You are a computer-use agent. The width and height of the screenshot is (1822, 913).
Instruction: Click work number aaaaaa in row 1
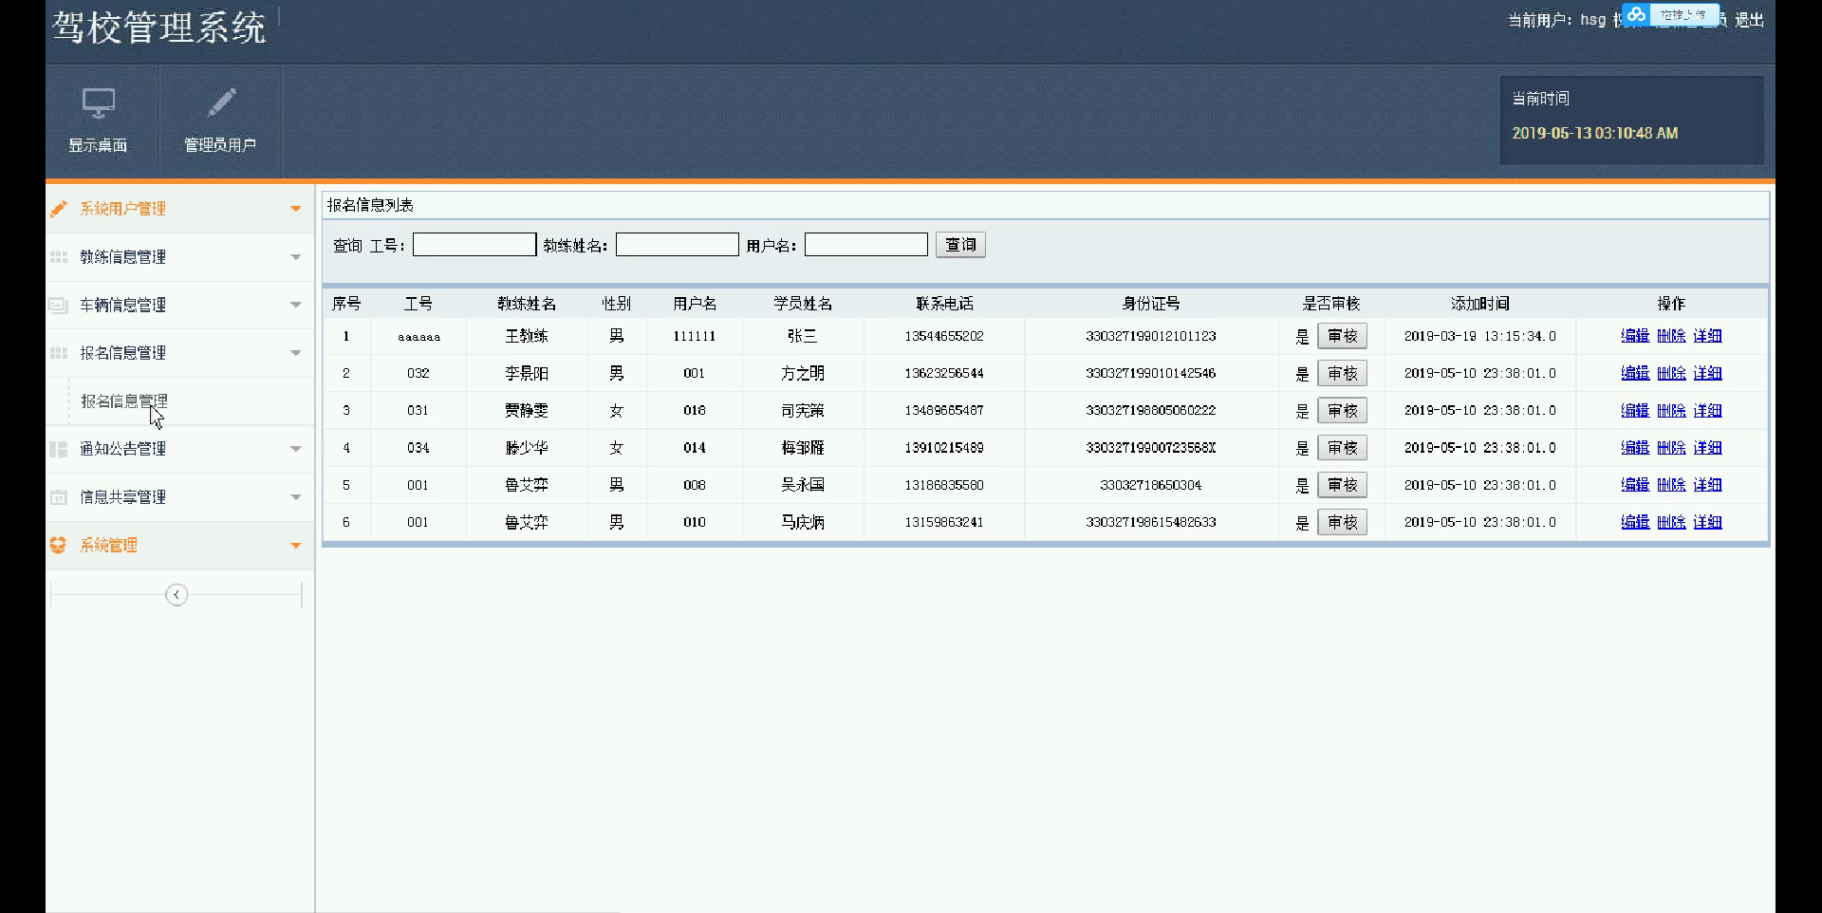[418, 337]
